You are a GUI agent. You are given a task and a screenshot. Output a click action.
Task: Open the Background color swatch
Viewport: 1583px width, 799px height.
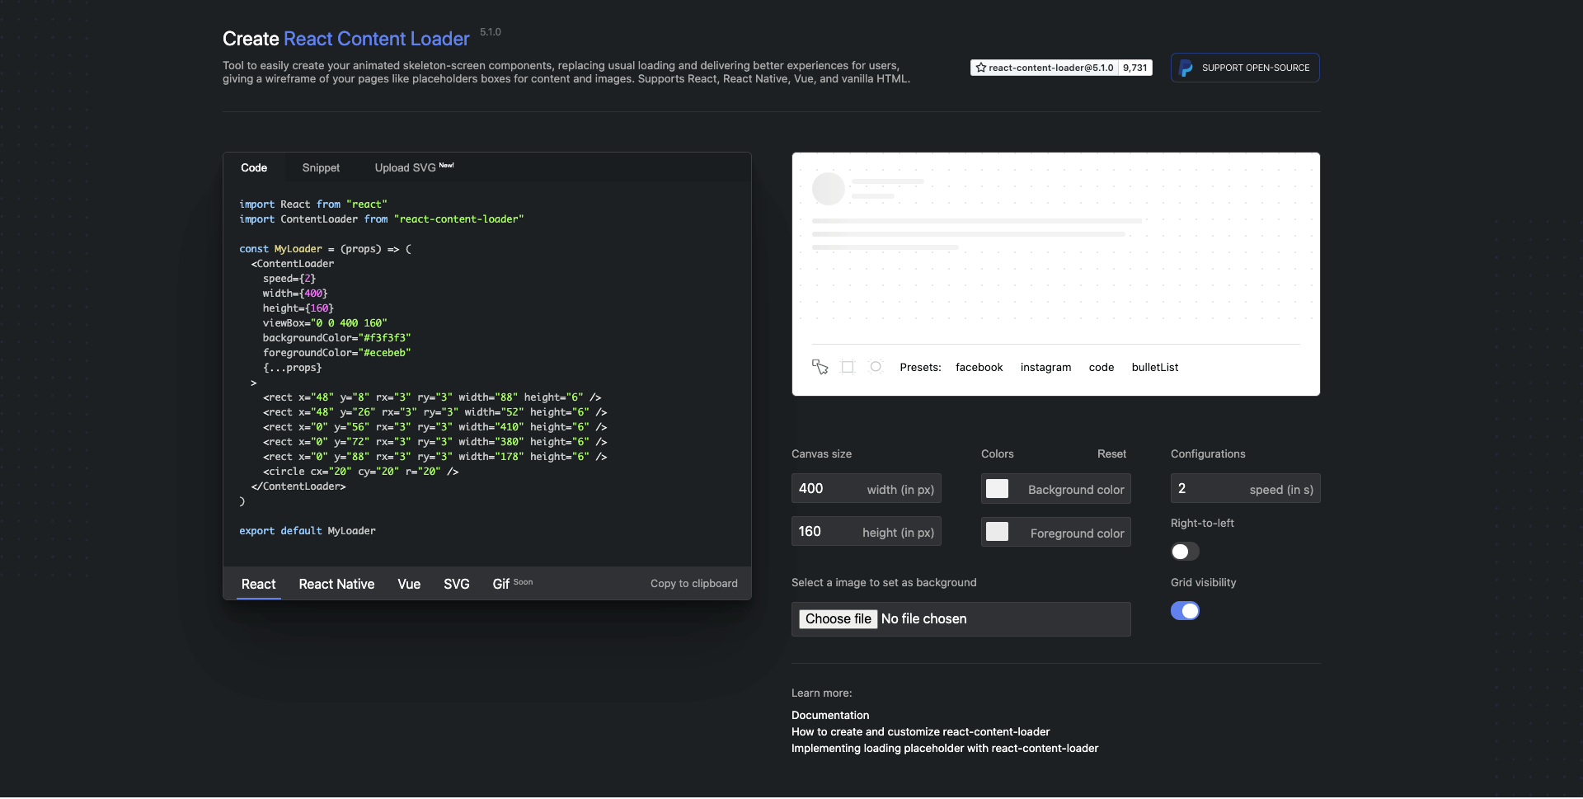point(998,489)
